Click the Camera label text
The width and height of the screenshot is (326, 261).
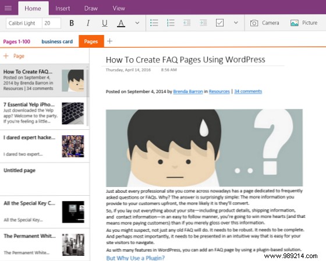[271, 23]
